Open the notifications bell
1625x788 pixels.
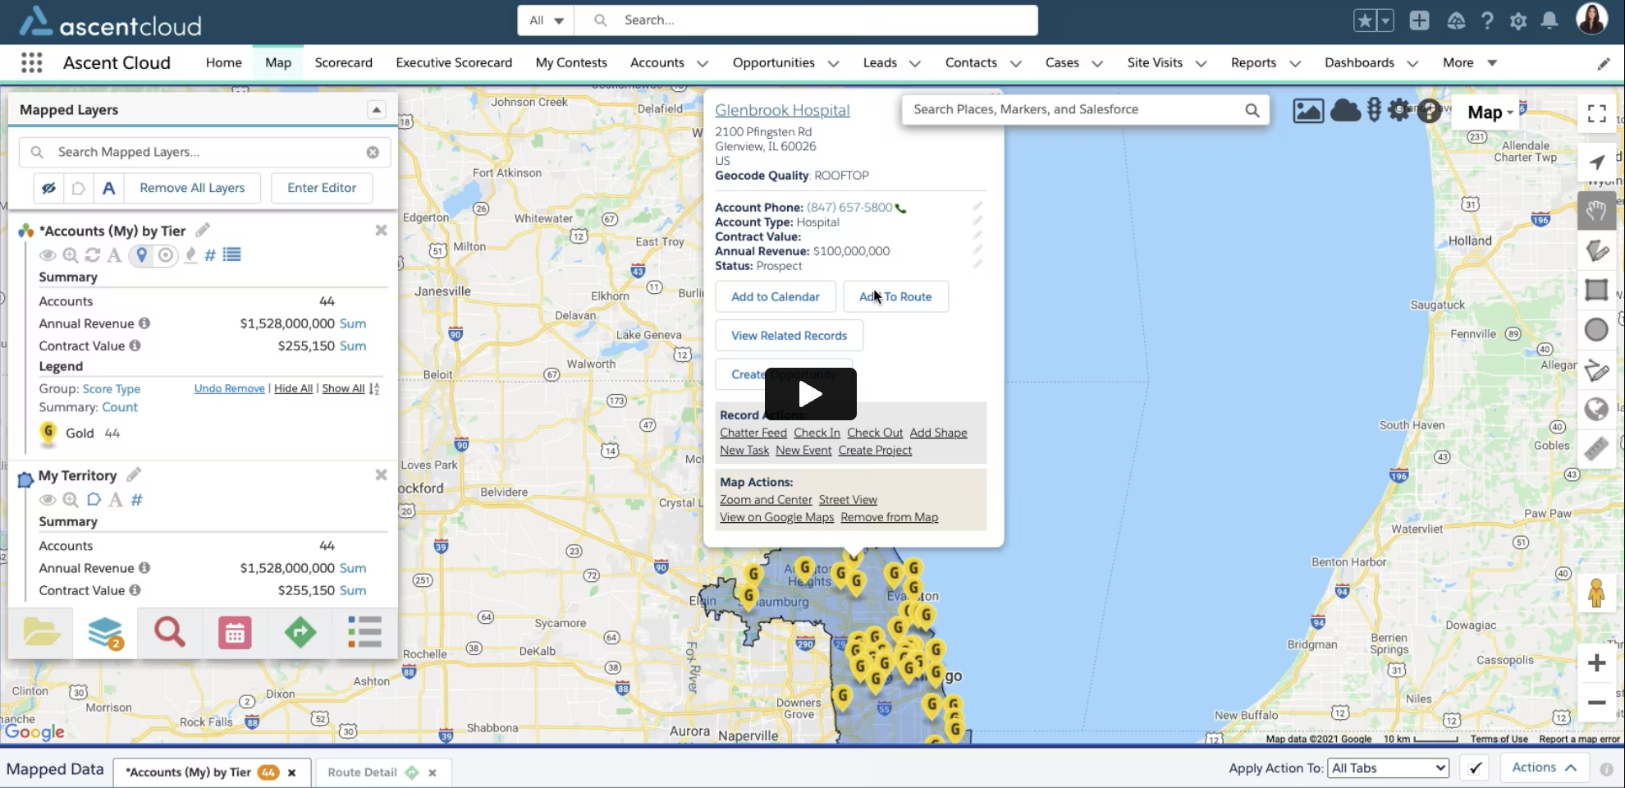coord(1549,21)
